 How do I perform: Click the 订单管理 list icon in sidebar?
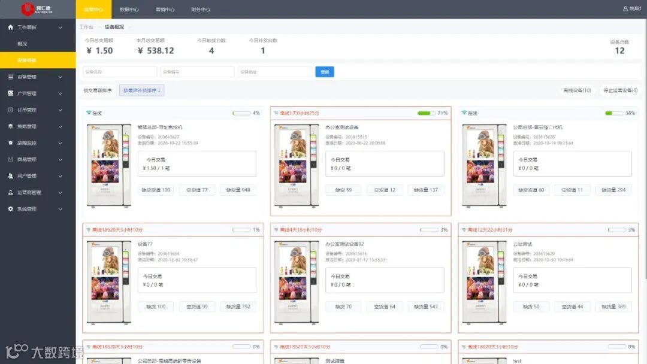coord(10,110)
